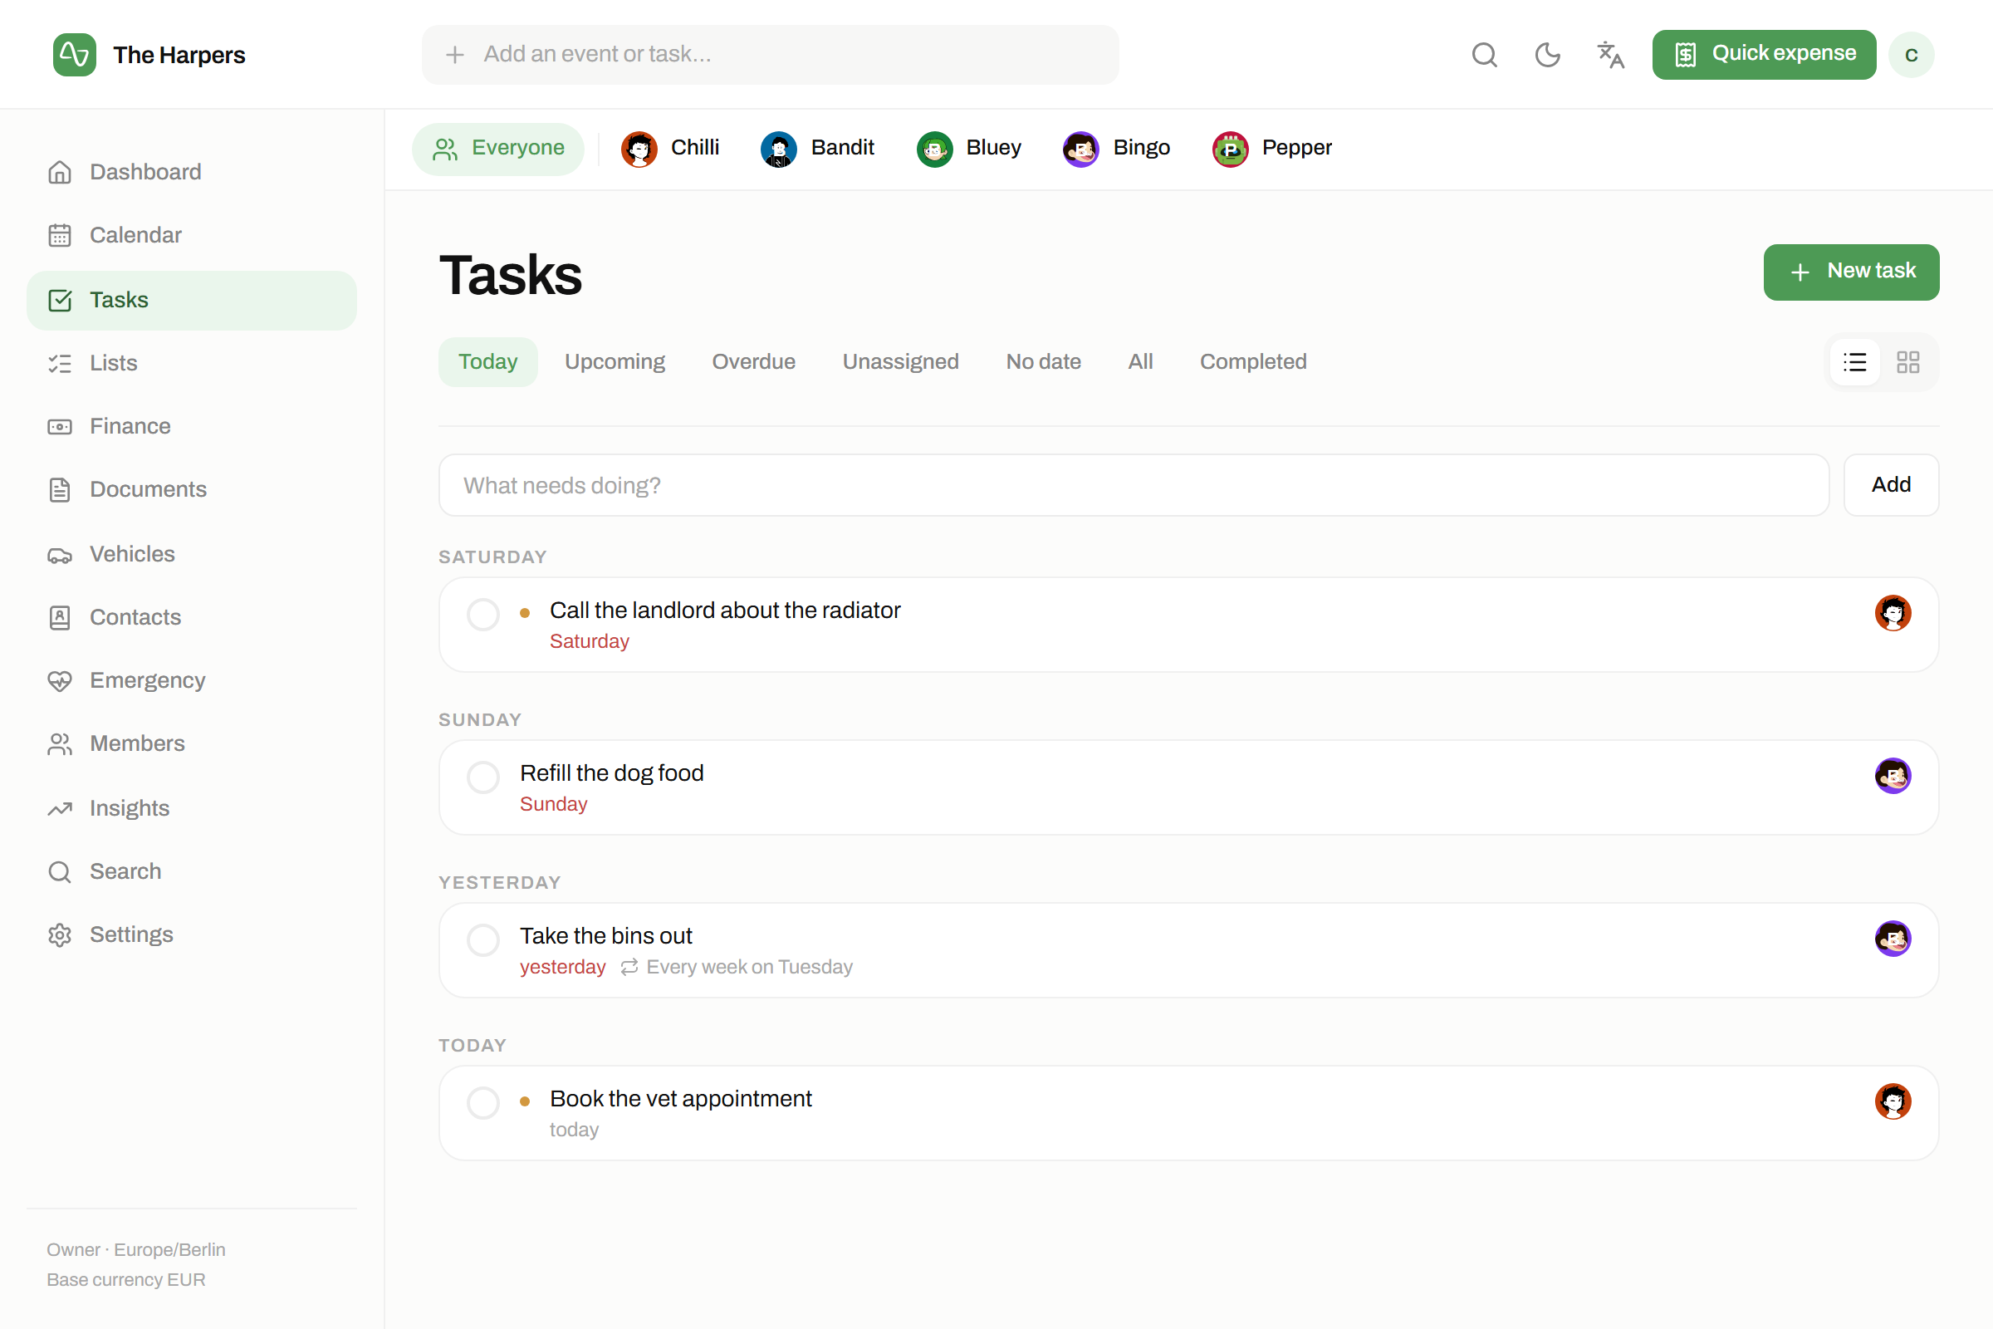Click the Add button
Image resolution: width=1993 pixels, height=1329 pixels.
[1891, 485]
